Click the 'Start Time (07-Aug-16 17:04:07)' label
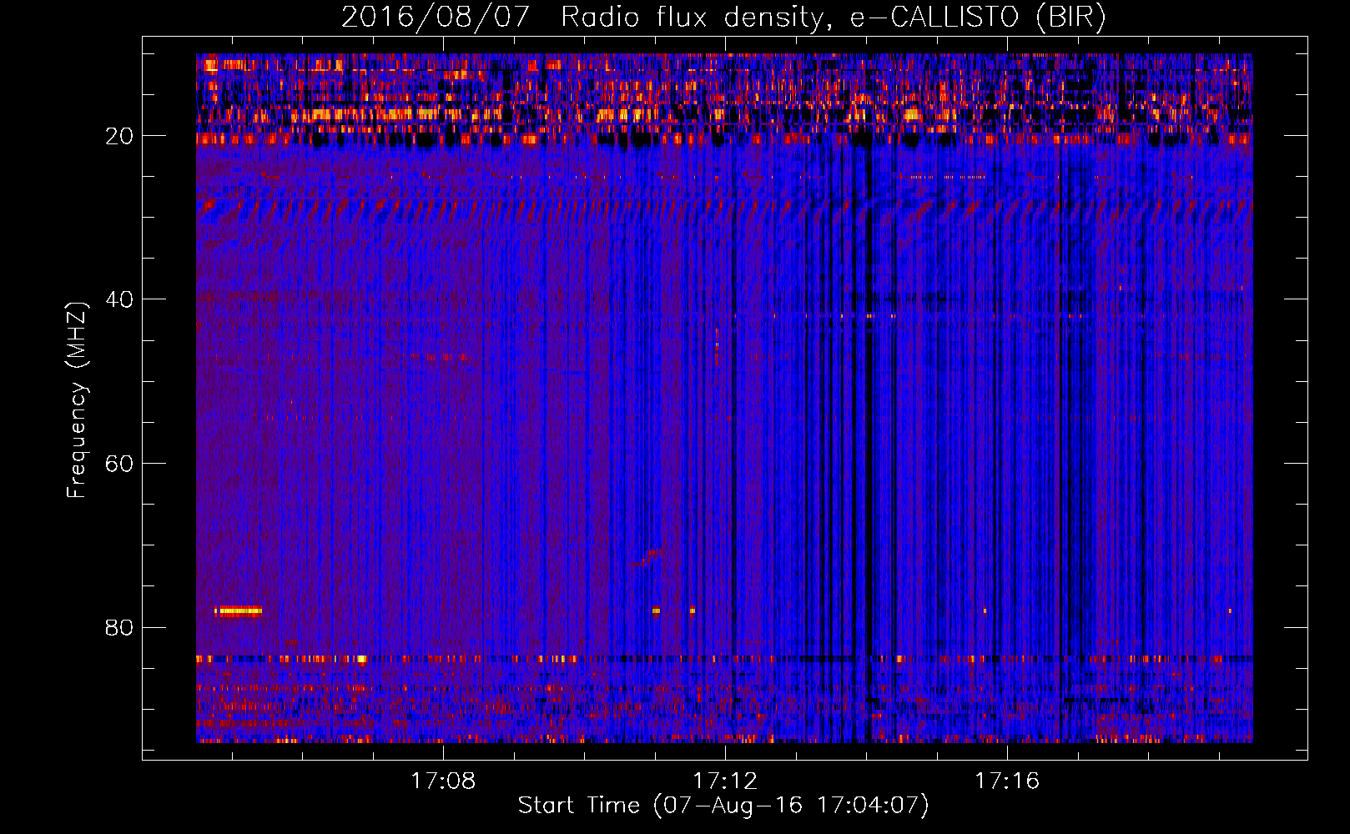 (x=723, y=806)
